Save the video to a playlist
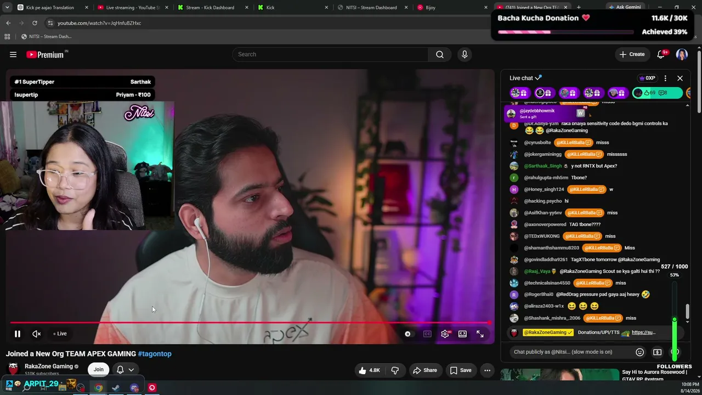Image resolution: width=702 pixels, height=395 pixels. (461, 370)
